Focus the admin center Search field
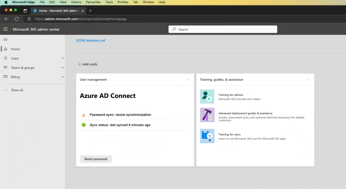Screen dimensions: 346x189 tap(223, 30)
